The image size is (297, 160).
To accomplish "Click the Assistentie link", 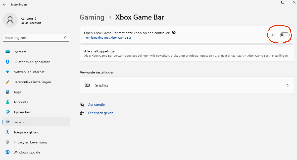I will pos(96,105).
